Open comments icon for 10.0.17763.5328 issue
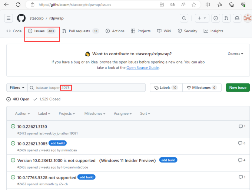Screen dimensions: 252x190 [x=242, y=177]
